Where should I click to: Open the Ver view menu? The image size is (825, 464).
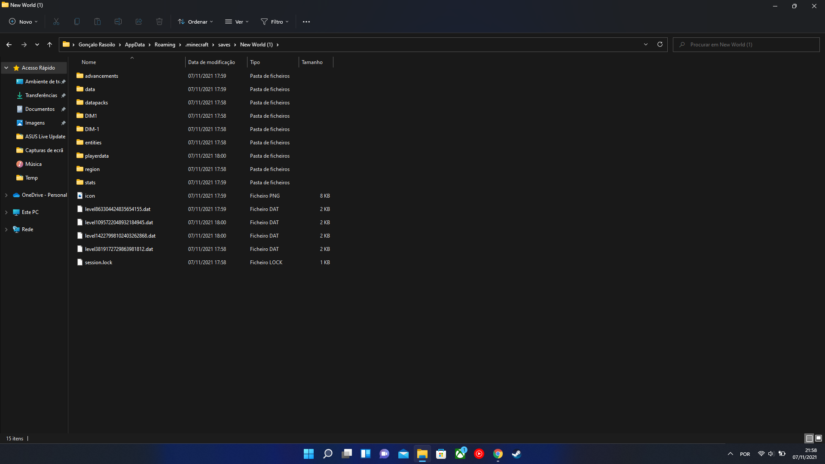point(237,21)
